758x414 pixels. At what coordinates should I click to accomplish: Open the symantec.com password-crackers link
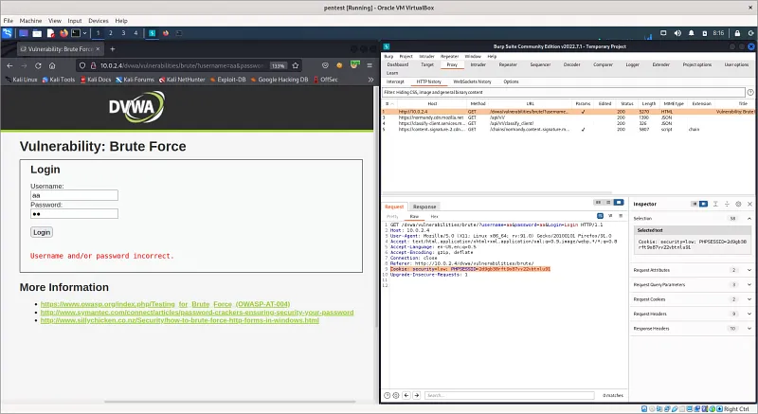[197, 312]
